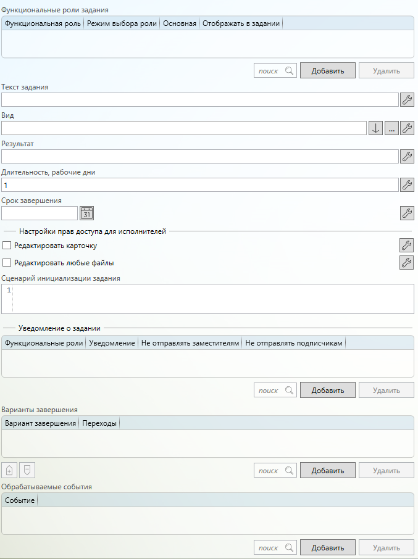
Task: Move completion variant down with arrow icon
Action: [x=27, y=471]
